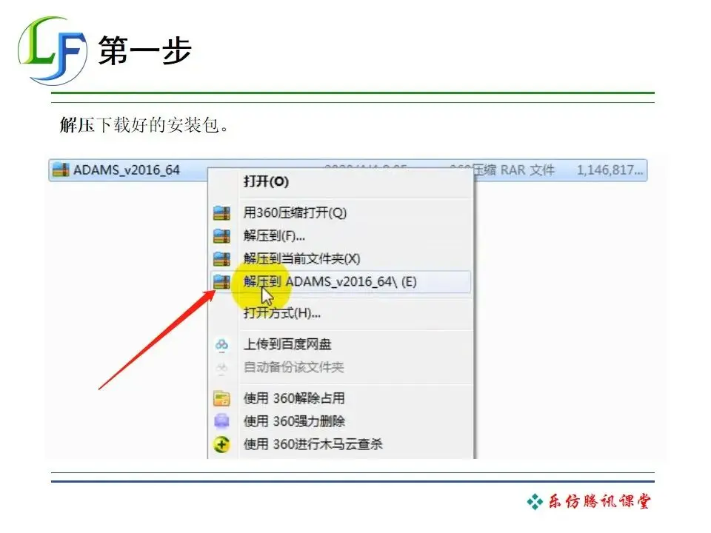Click the 360 木马云查杀 scan icon
The height and width of the screenshot is (533, 711).
pos(221,445)
